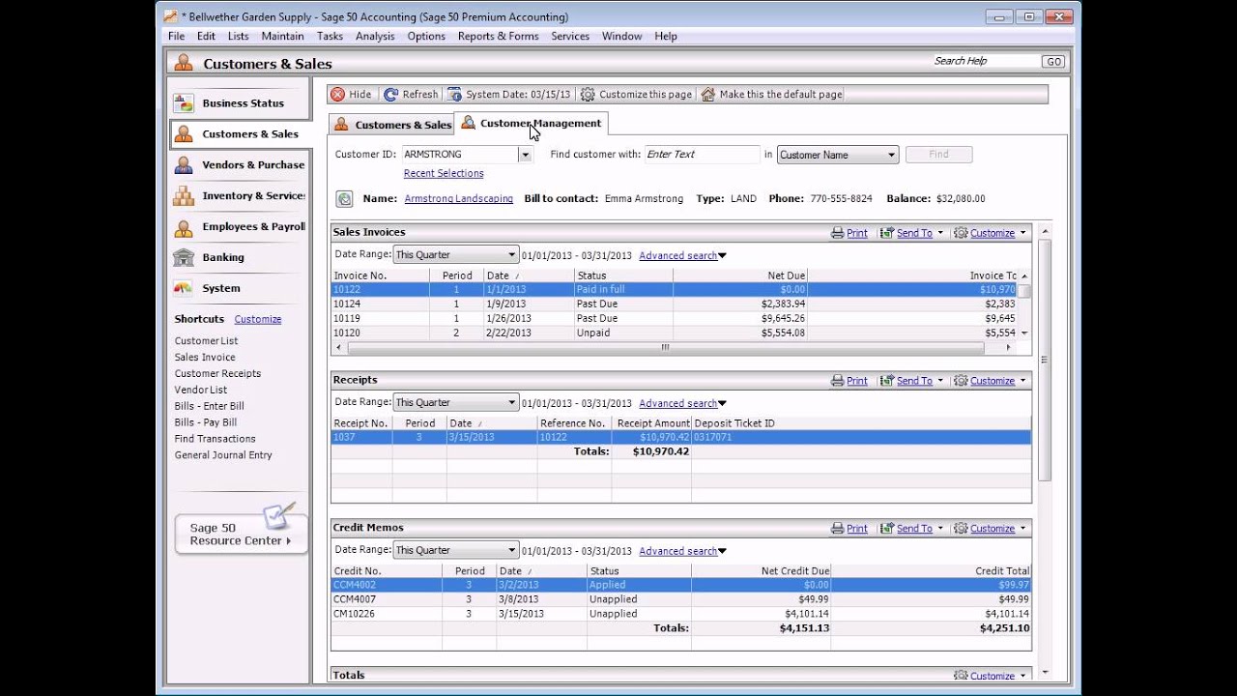Expand the Customer ID dropdown

[525, 155]
